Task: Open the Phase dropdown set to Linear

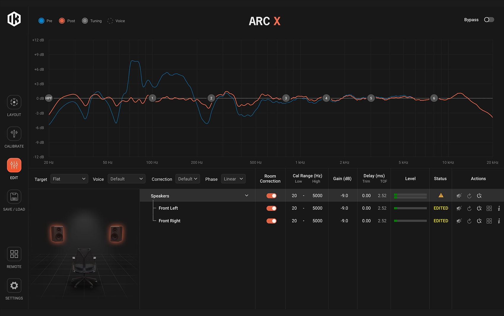Action: (233, 179)
